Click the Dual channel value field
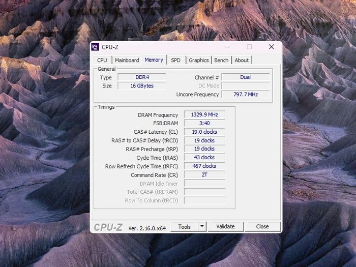Image resolution: width=356 pixels, height=267 pixels. pyautogui.click(x=246, y=77)
